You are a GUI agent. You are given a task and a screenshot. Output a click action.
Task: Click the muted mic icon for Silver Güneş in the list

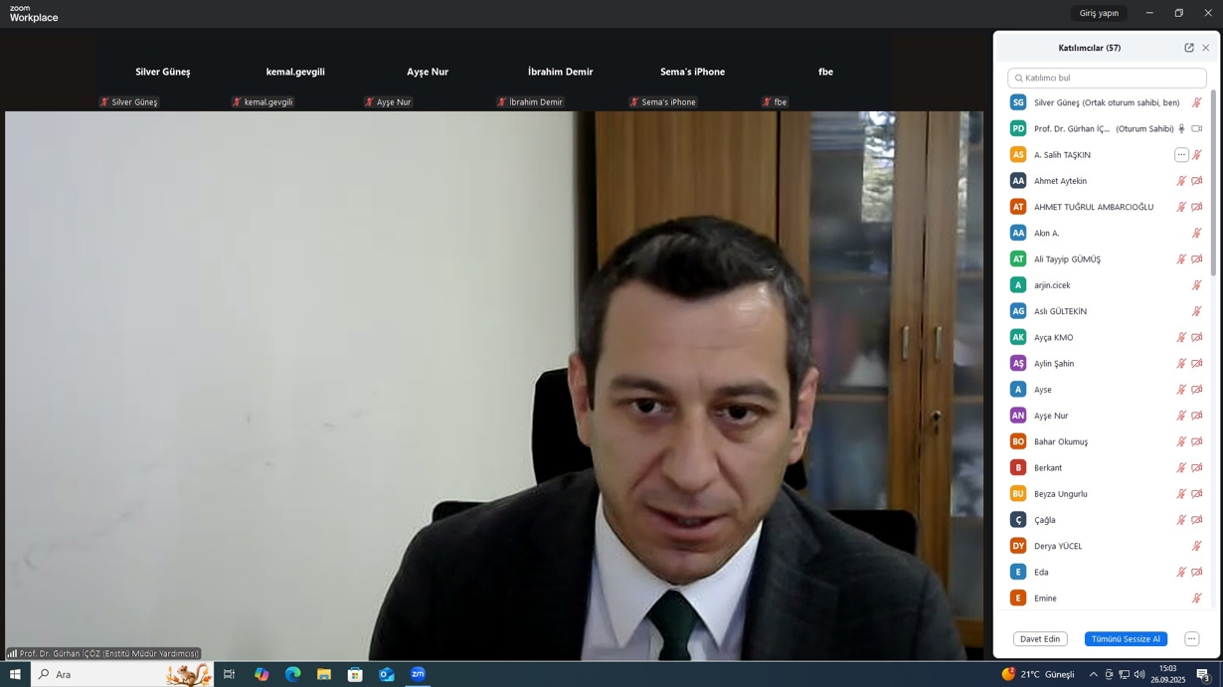click(1197, 102)
